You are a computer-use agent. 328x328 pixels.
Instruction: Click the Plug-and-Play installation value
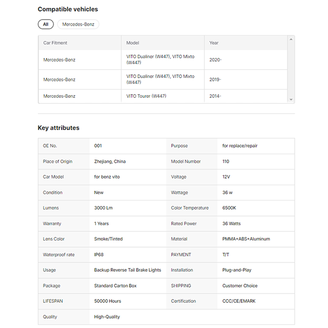click(x=237, y=270)
